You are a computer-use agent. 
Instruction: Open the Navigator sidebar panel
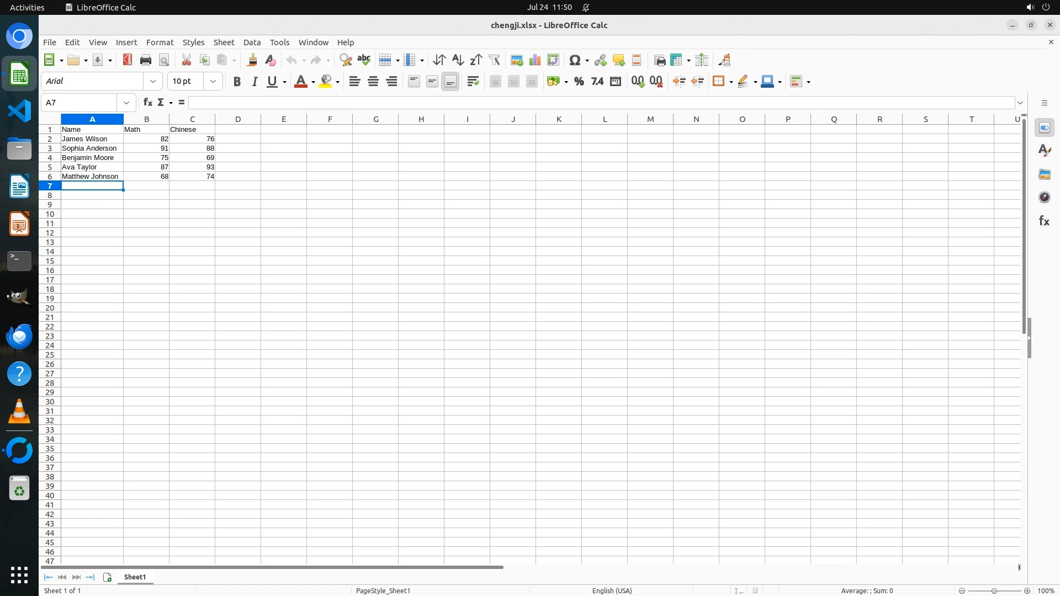click(1044, 198)
